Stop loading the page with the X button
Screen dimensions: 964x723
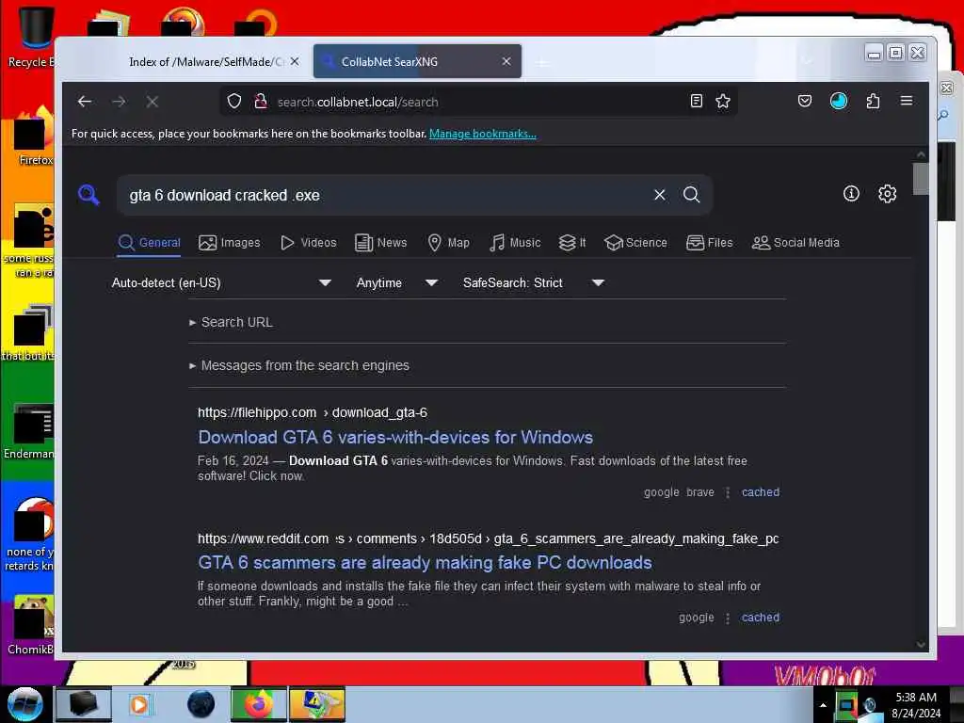153,102
